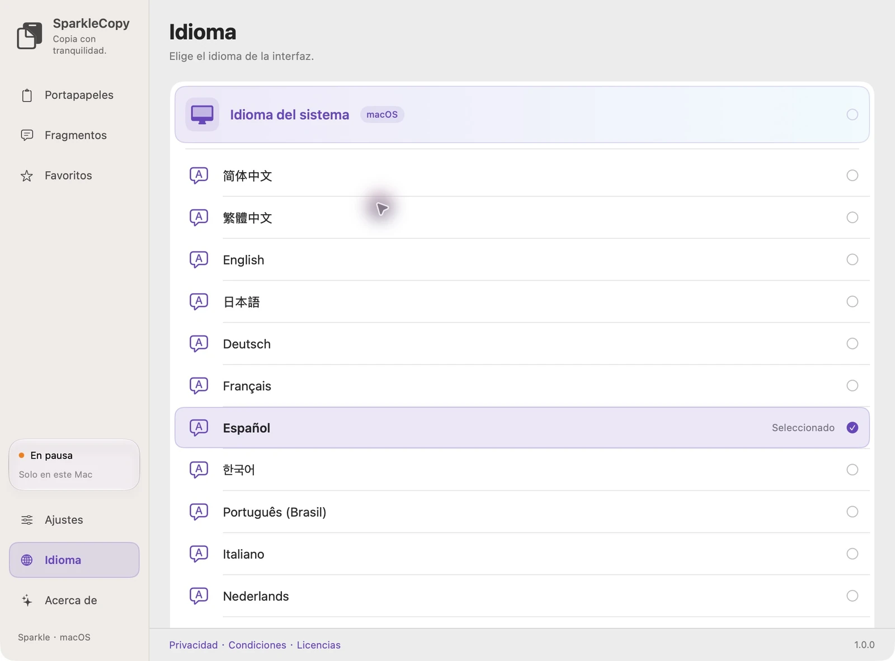Select the Idioma del sistema radio button
Screen dimensions: 895x661
(852, 115)
